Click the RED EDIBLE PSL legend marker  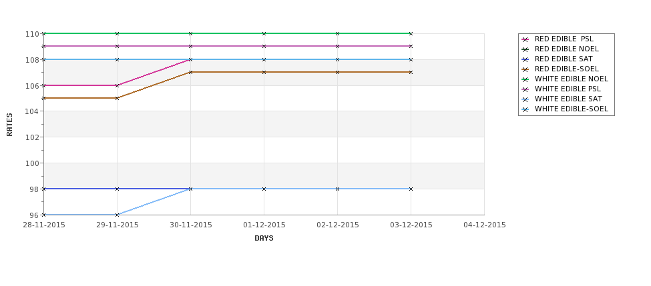coord(525,39)
